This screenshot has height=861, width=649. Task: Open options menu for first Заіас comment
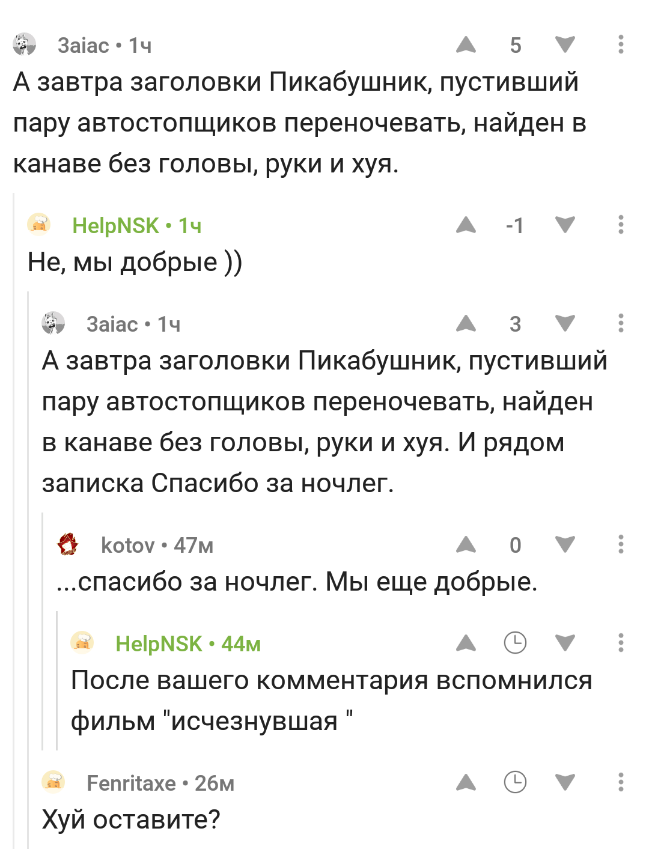(621, 45)
